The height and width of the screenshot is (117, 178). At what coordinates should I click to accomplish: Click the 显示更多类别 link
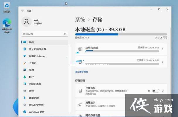[82, 72]
